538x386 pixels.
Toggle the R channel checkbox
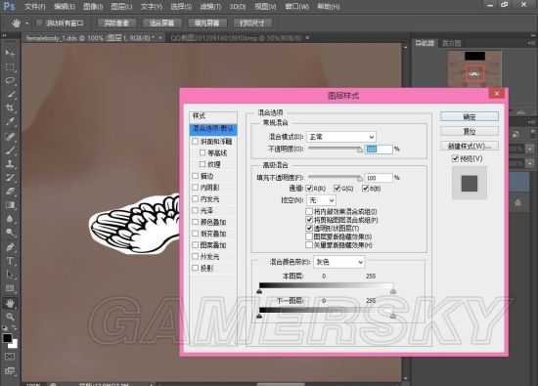pos(309,189)
